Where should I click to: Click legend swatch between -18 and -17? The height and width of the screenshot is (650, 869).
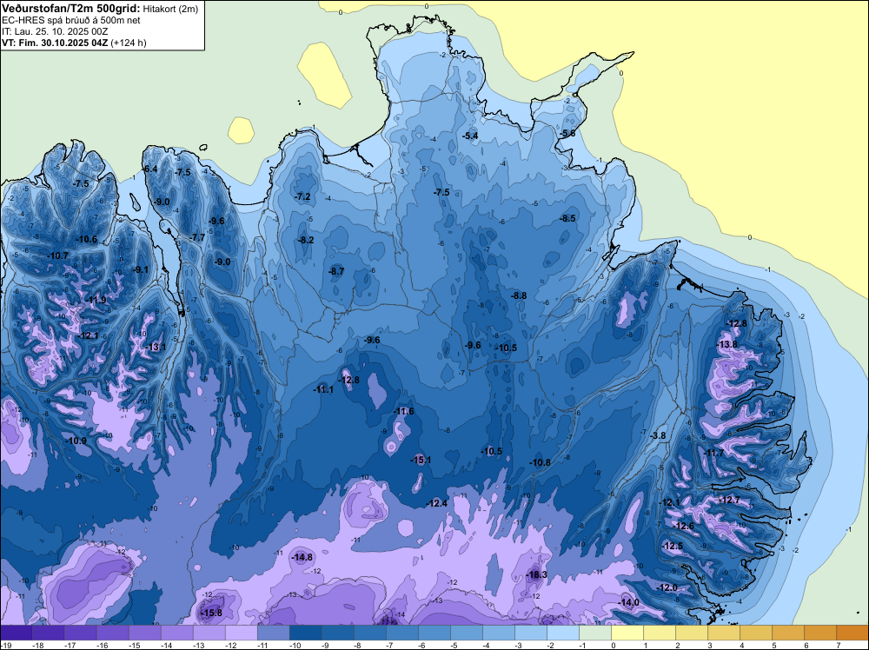(x=49, y=633)
